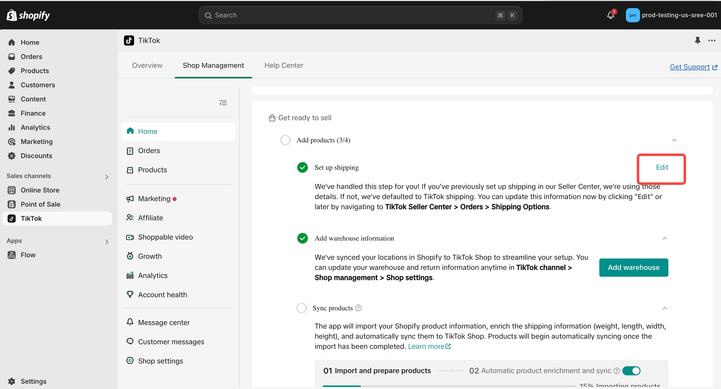Viewport: 721px width, 389px height.
Task: Switch to the Overview tab
Action: pyautogui.click(x=147, y=65)
